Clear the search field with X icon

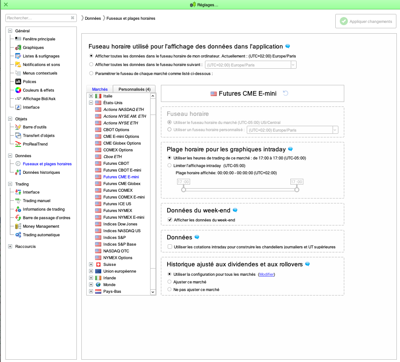(72, 18)
